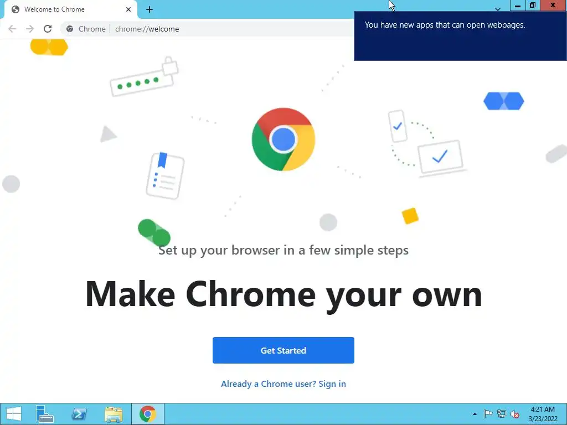The image size is (567, 425).
Task: Open the Action Center flag icon
Action: (x=488, y=414)
